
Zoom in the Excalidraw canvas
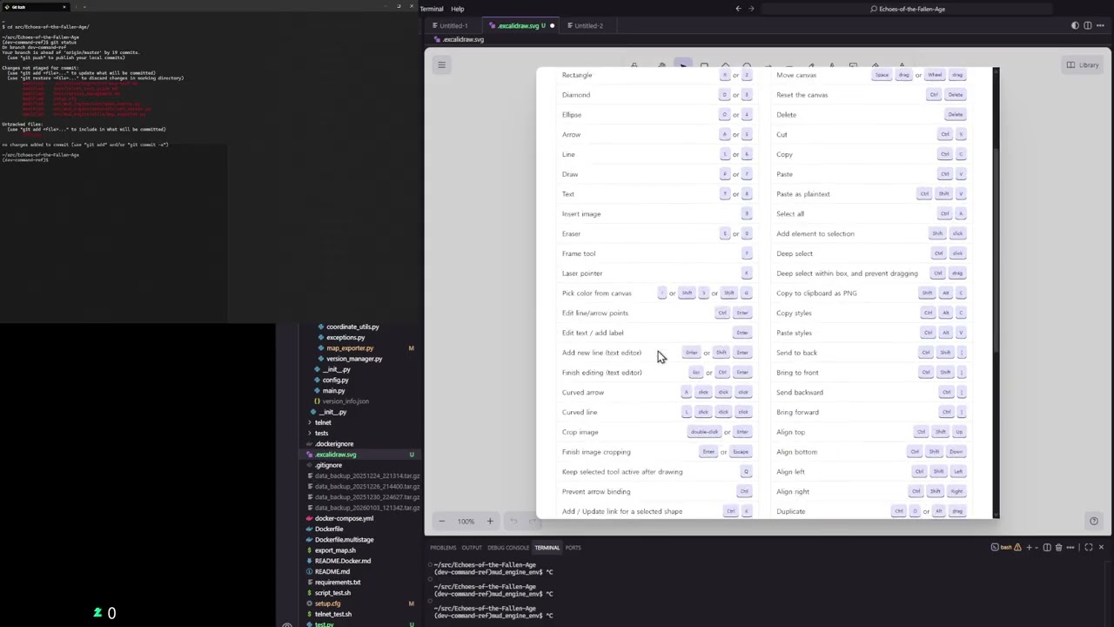click(x=490, y=521)
